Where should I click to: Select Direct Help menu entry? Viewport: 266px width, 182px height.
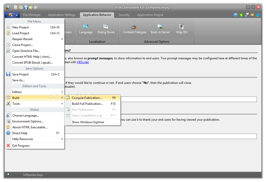coord(35,133)
